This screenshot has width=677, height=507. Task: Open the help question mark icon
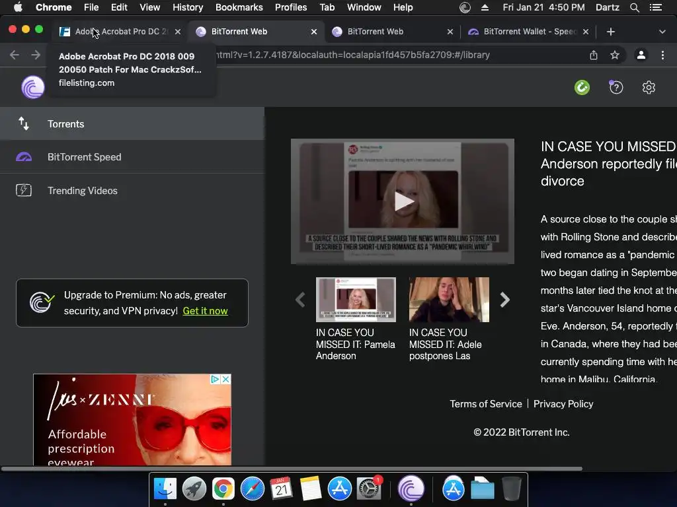pyautogui.click(x=616, y=88)
